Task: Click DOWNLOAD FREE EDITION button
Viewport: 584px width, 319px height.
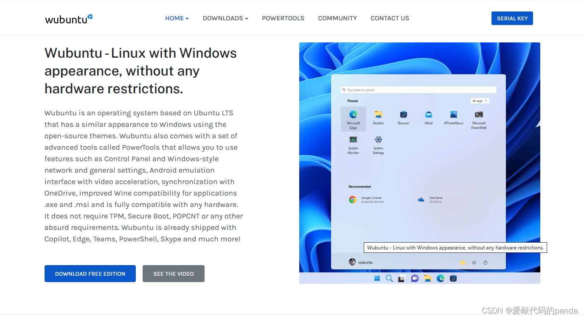Action: tap(90, 274)
